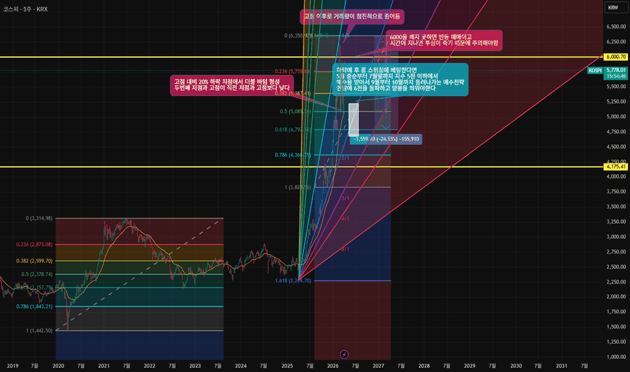Click the lightning bolt icon on the chart bottom
The height and width of the screenshot is (372, 630).
pyautogui.click(x=344, y=354)
